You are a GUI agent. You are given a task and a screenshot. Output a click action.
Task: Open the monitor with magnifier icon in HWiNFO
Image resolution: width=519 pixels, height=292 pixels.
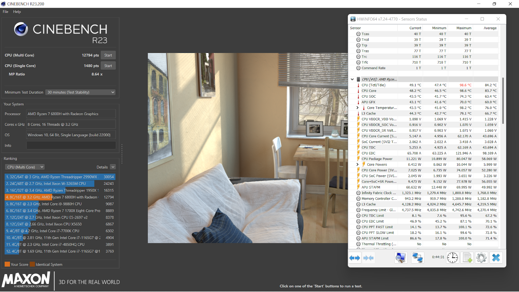click(x=401, y=258)
